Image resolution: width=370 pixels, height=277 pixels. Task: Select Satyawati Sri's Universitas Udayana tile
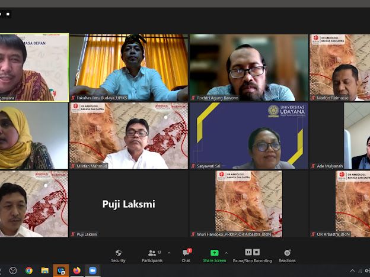point(248,136)
